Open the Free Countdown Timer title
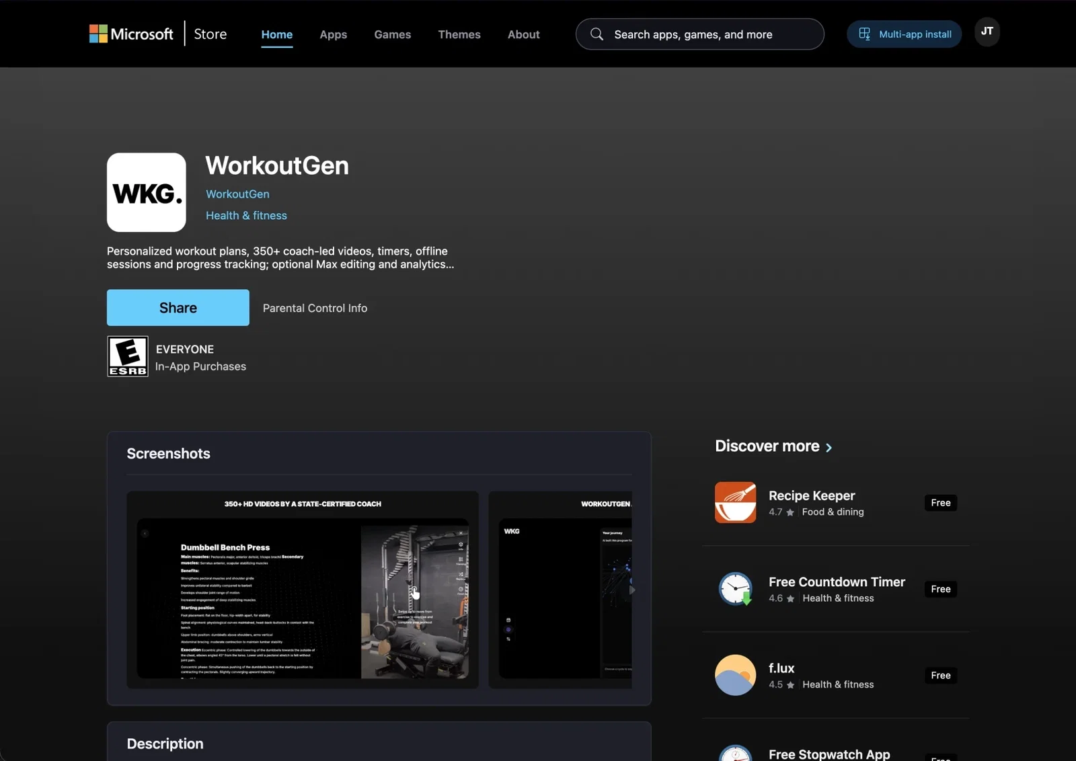The width and height of the screenshot is (1076, 761). (x=837, y=582)
